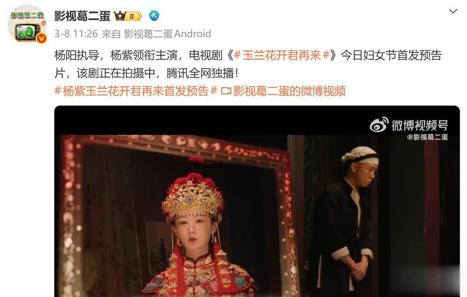Click the 3-8 11:26 post timestamp
467x297 pixels.
(76, 34)
